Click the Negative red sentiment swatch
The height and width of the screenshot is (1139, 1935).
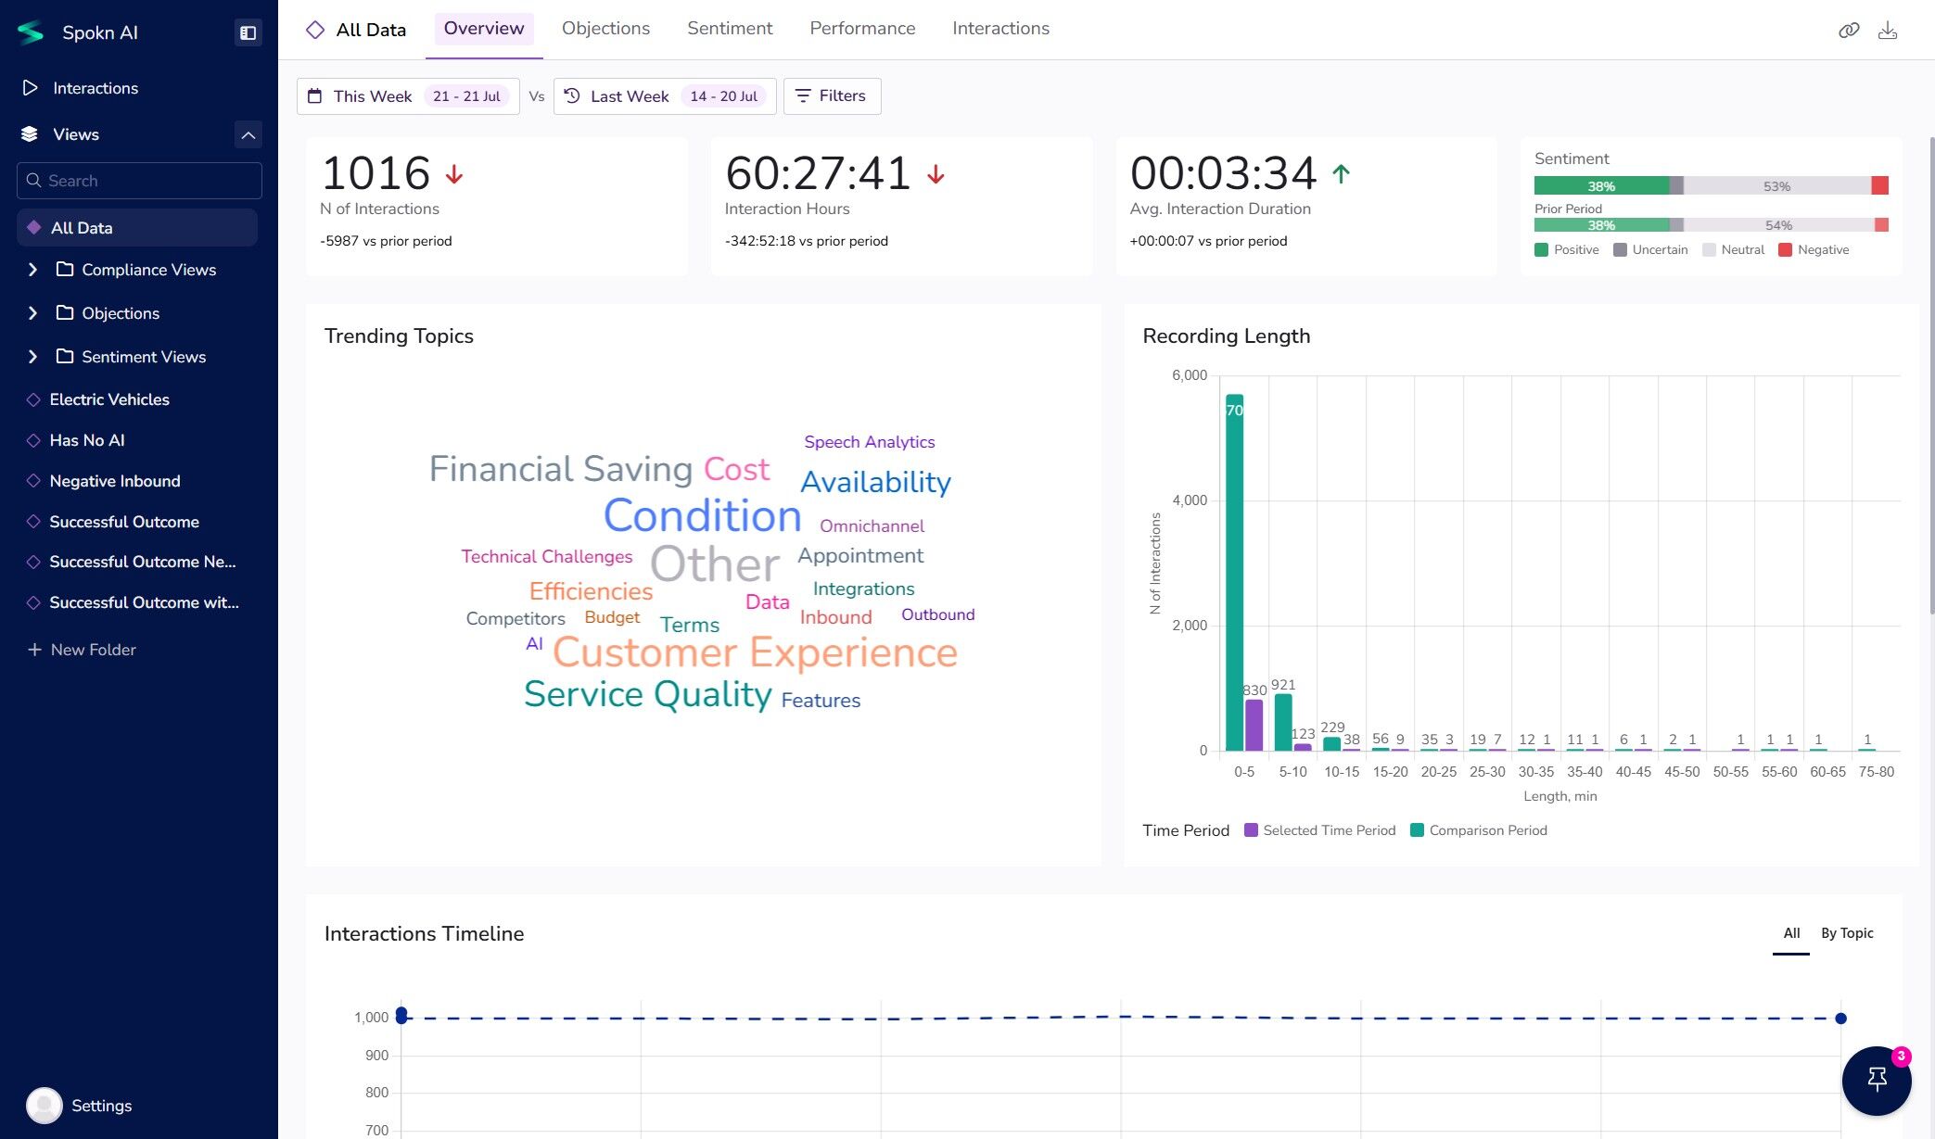pyautogui.click(x=1785, y=250)
